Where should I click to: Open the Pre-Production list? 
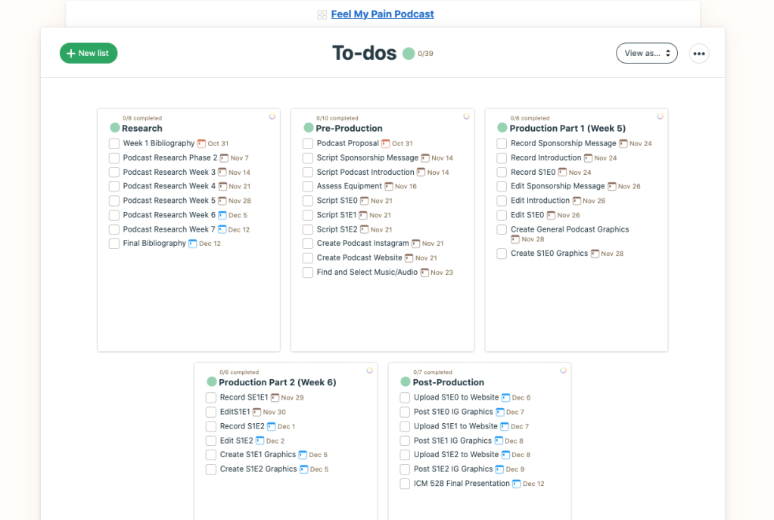(349, 129)
